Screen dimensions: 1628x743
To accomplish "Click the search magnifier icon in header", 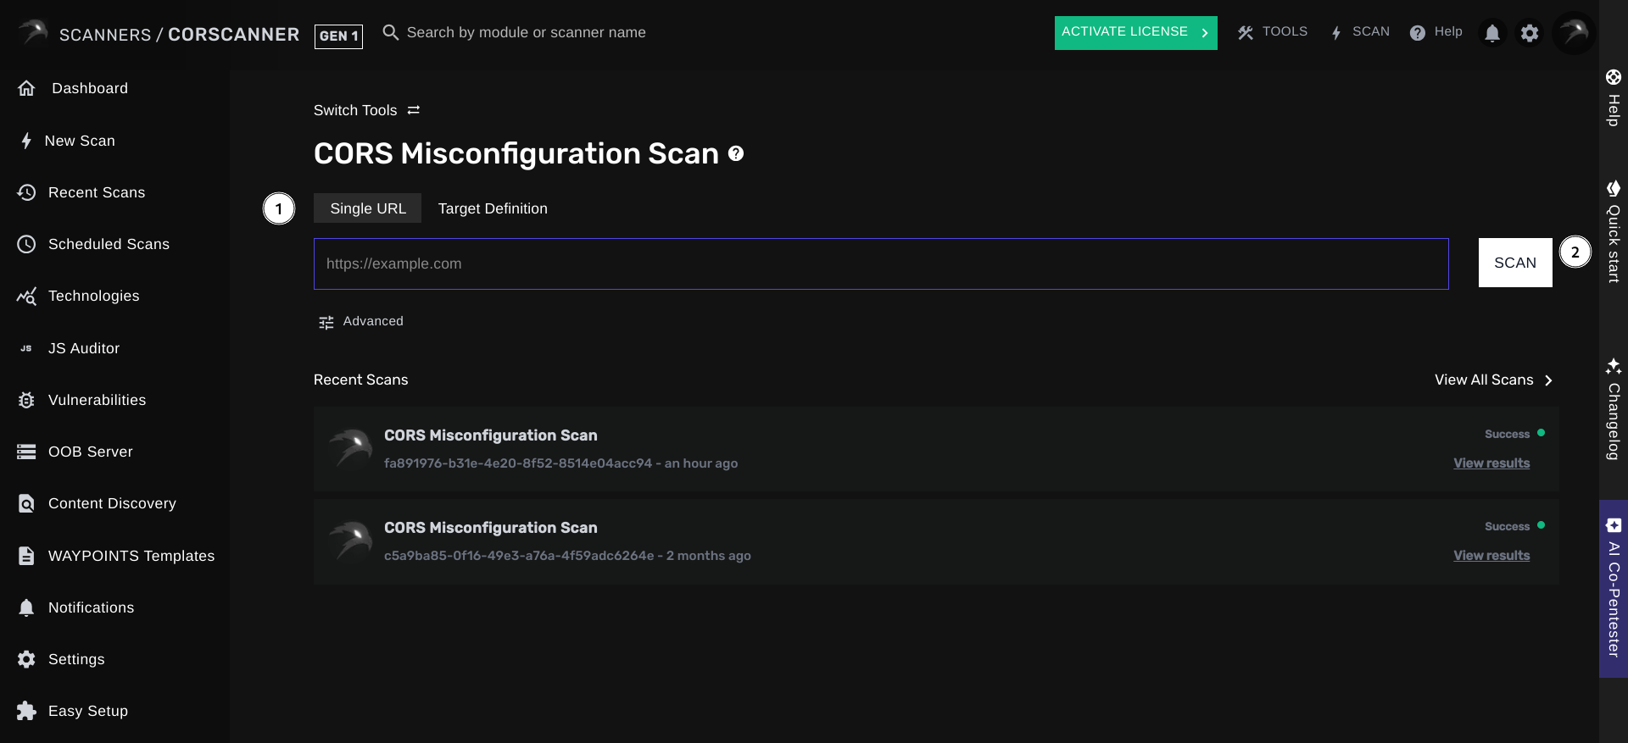I will pyautogui.click(x=390, y=32).
